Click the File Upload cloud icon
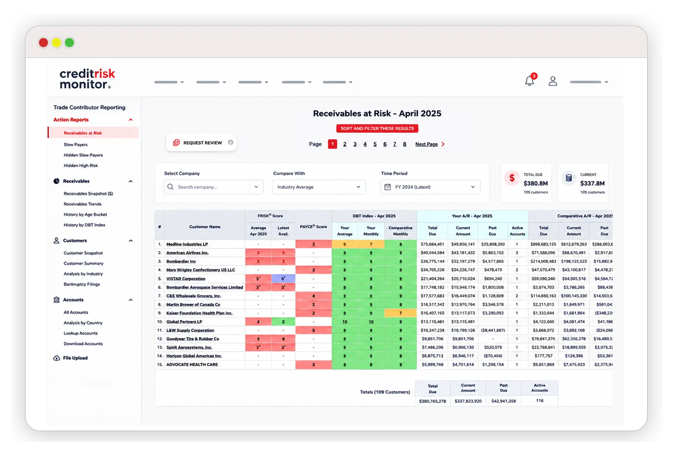Image resolution: width=674 pixels, height=457 pixels. 56,358
